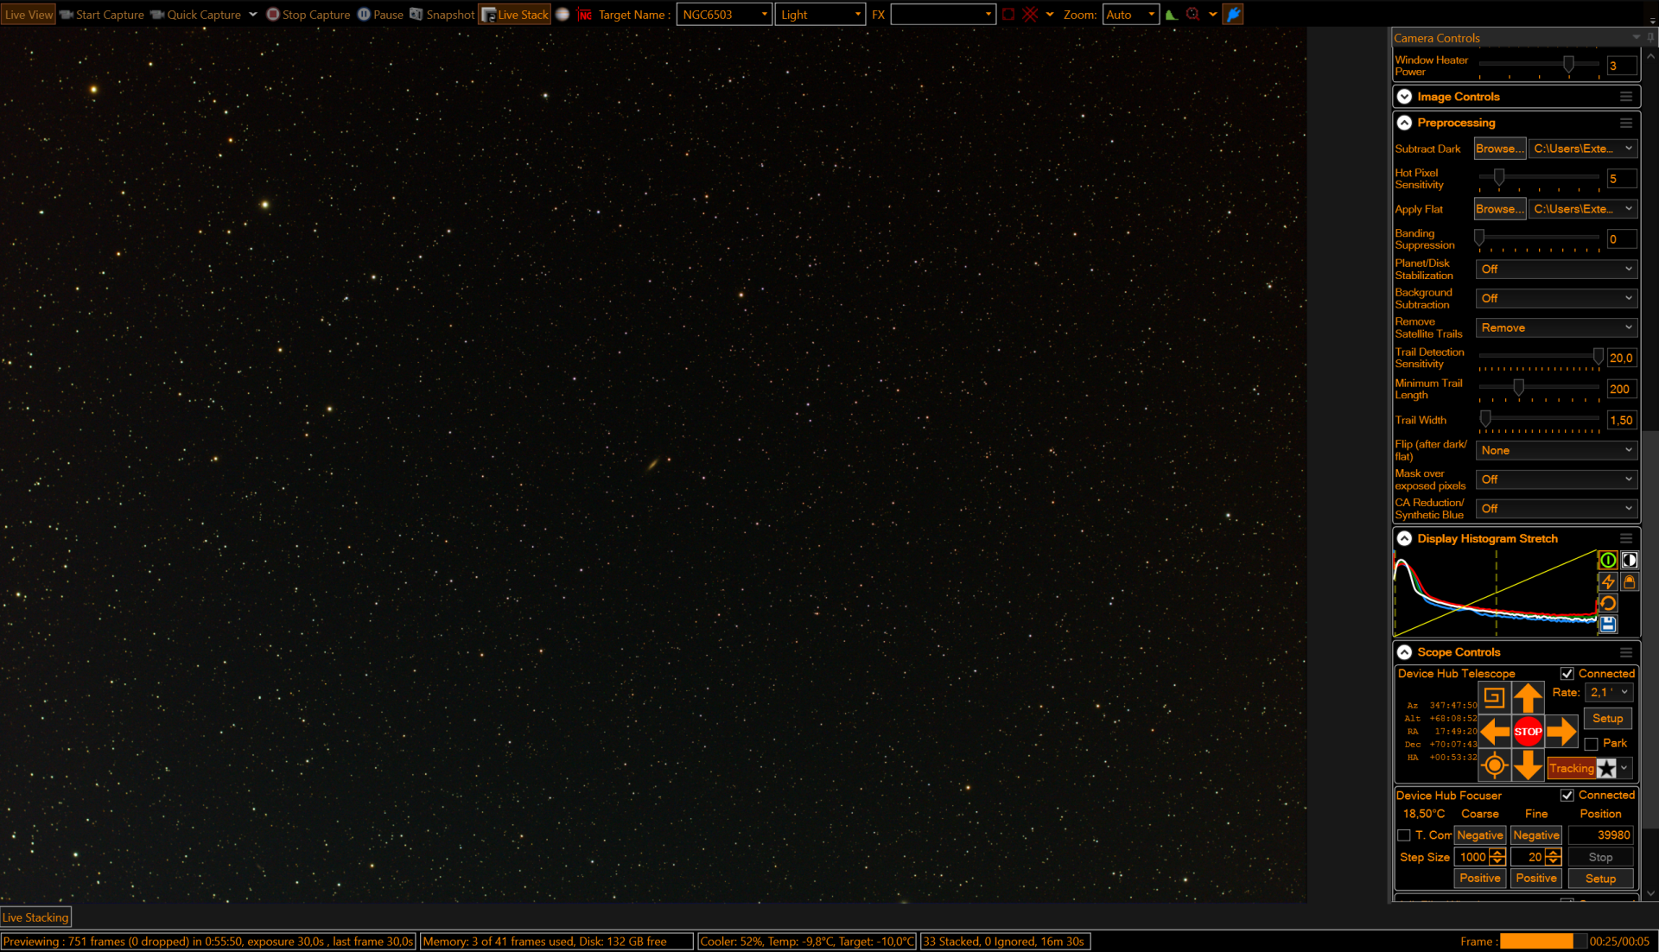Enable the T. Comp checkbox
The width and height of the screenshot is (1659, 952).
click(x=1404, y=835)
